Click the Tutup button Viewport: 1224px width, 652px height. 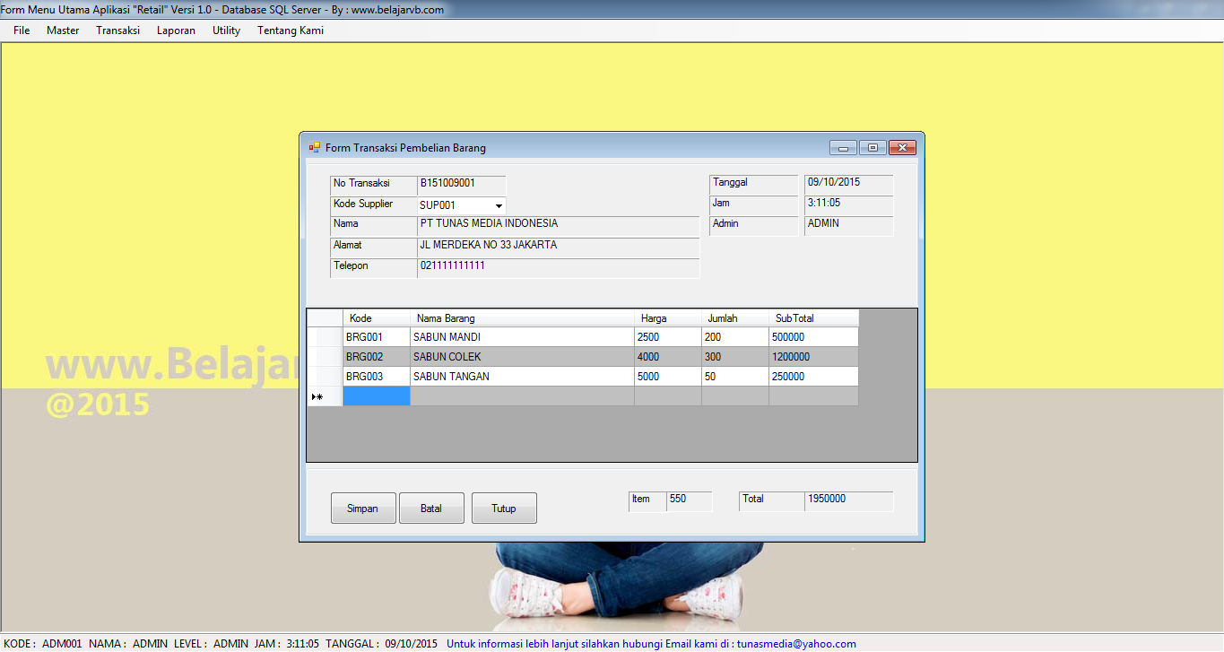click(x=504, y=509)
